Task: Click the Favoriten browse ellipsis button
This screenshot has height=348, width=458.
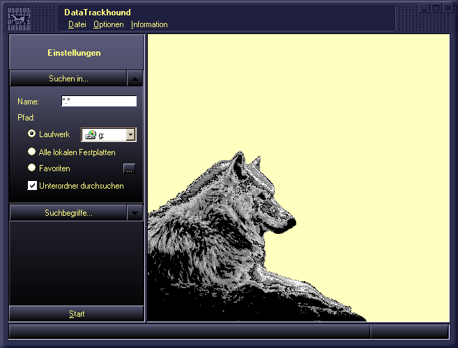Action: [x=129, y=168]
